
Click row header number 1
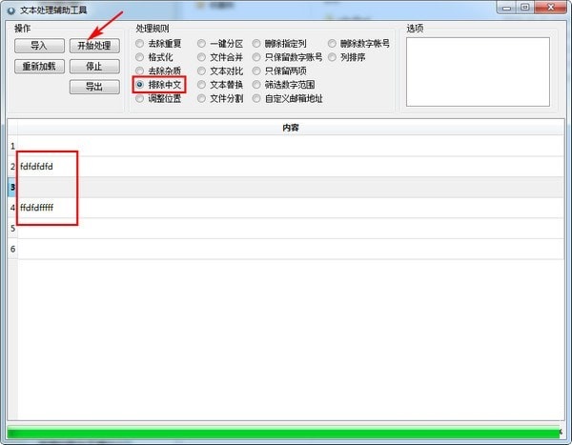point(12,146)
